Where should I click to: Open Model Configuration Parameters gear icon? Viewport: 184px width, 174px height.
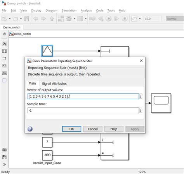pos(69,19)
